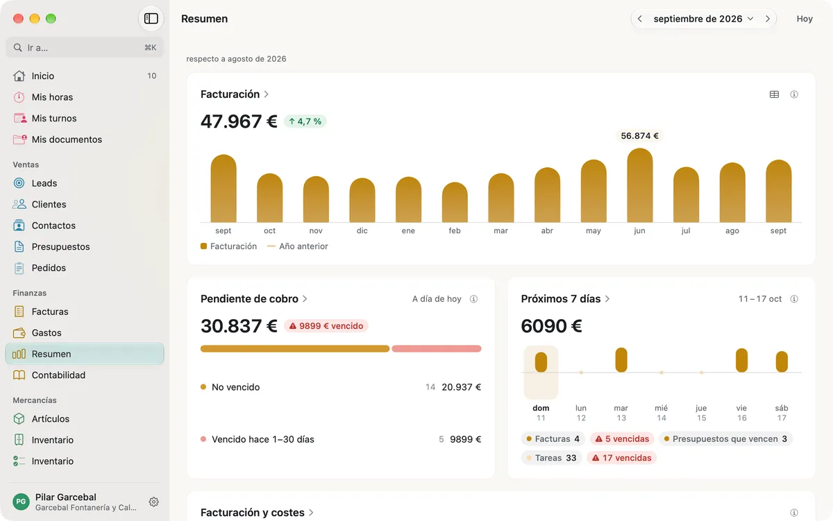
Task: Open Contabilidad in the sidebar
Action: [85, 375]
